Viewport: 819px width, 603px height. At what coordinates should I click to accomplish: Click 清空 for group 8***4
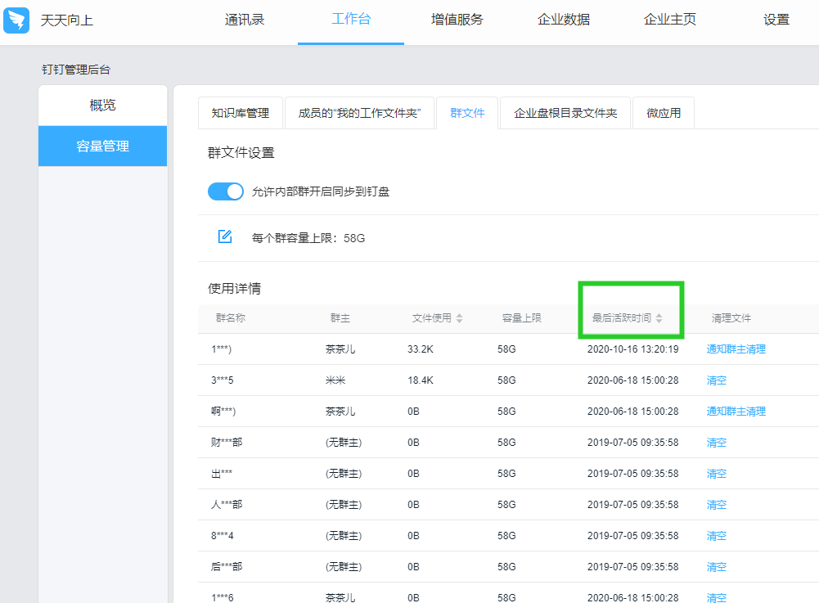point(716,536)
